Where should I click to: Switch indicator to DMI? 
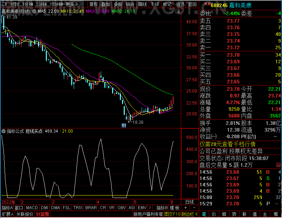pos(45,208)
